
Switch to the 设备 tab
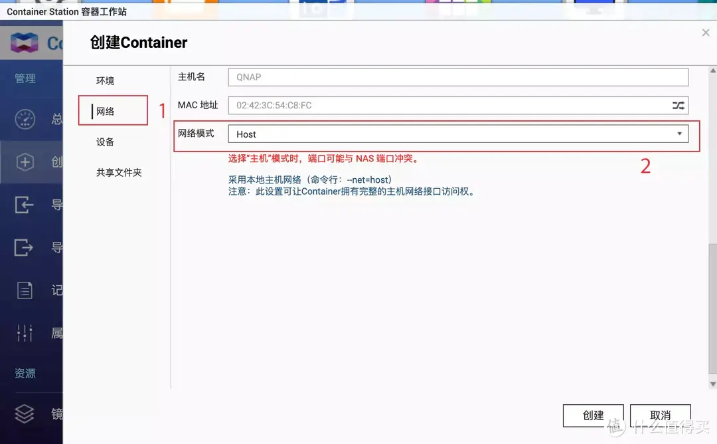coord(105,142)
